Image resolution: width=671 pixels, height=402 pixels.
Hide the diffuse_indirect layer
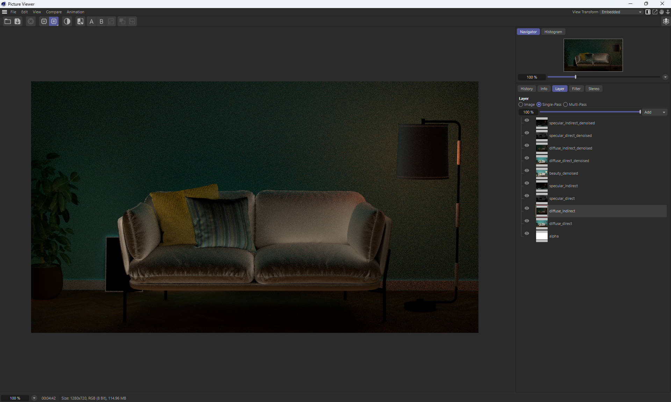[x=527, y=208]
